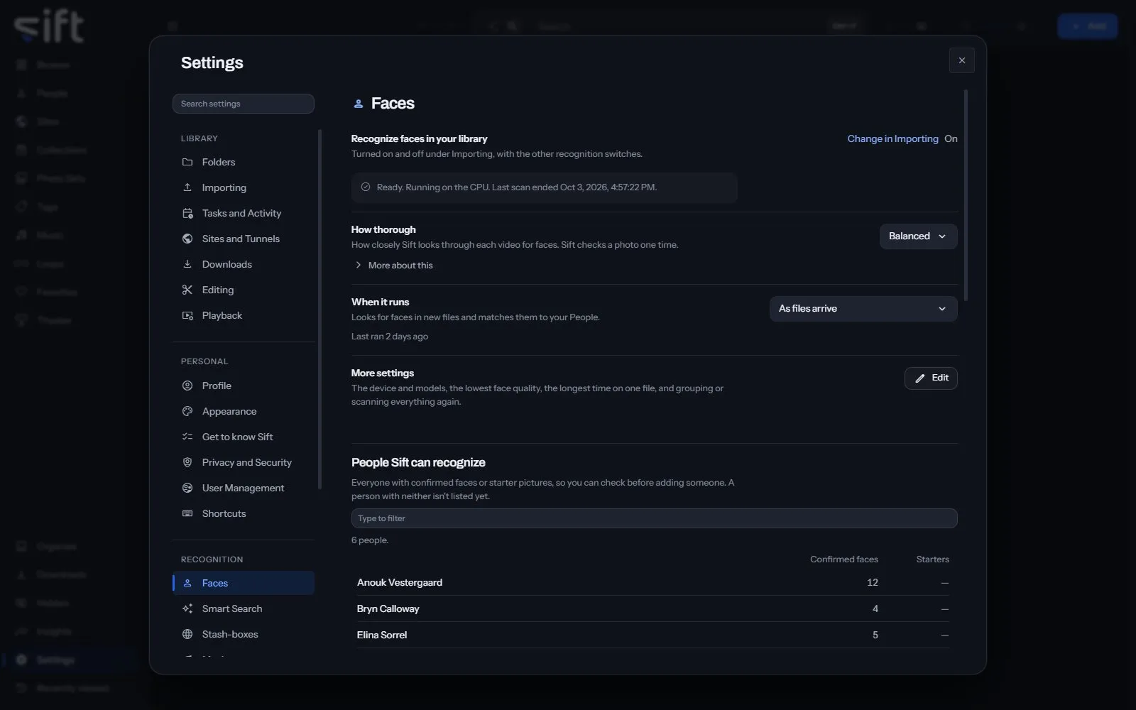Screen dimensions: 1136x710
Task: Click the User Management icon
Action: (187, 488)
